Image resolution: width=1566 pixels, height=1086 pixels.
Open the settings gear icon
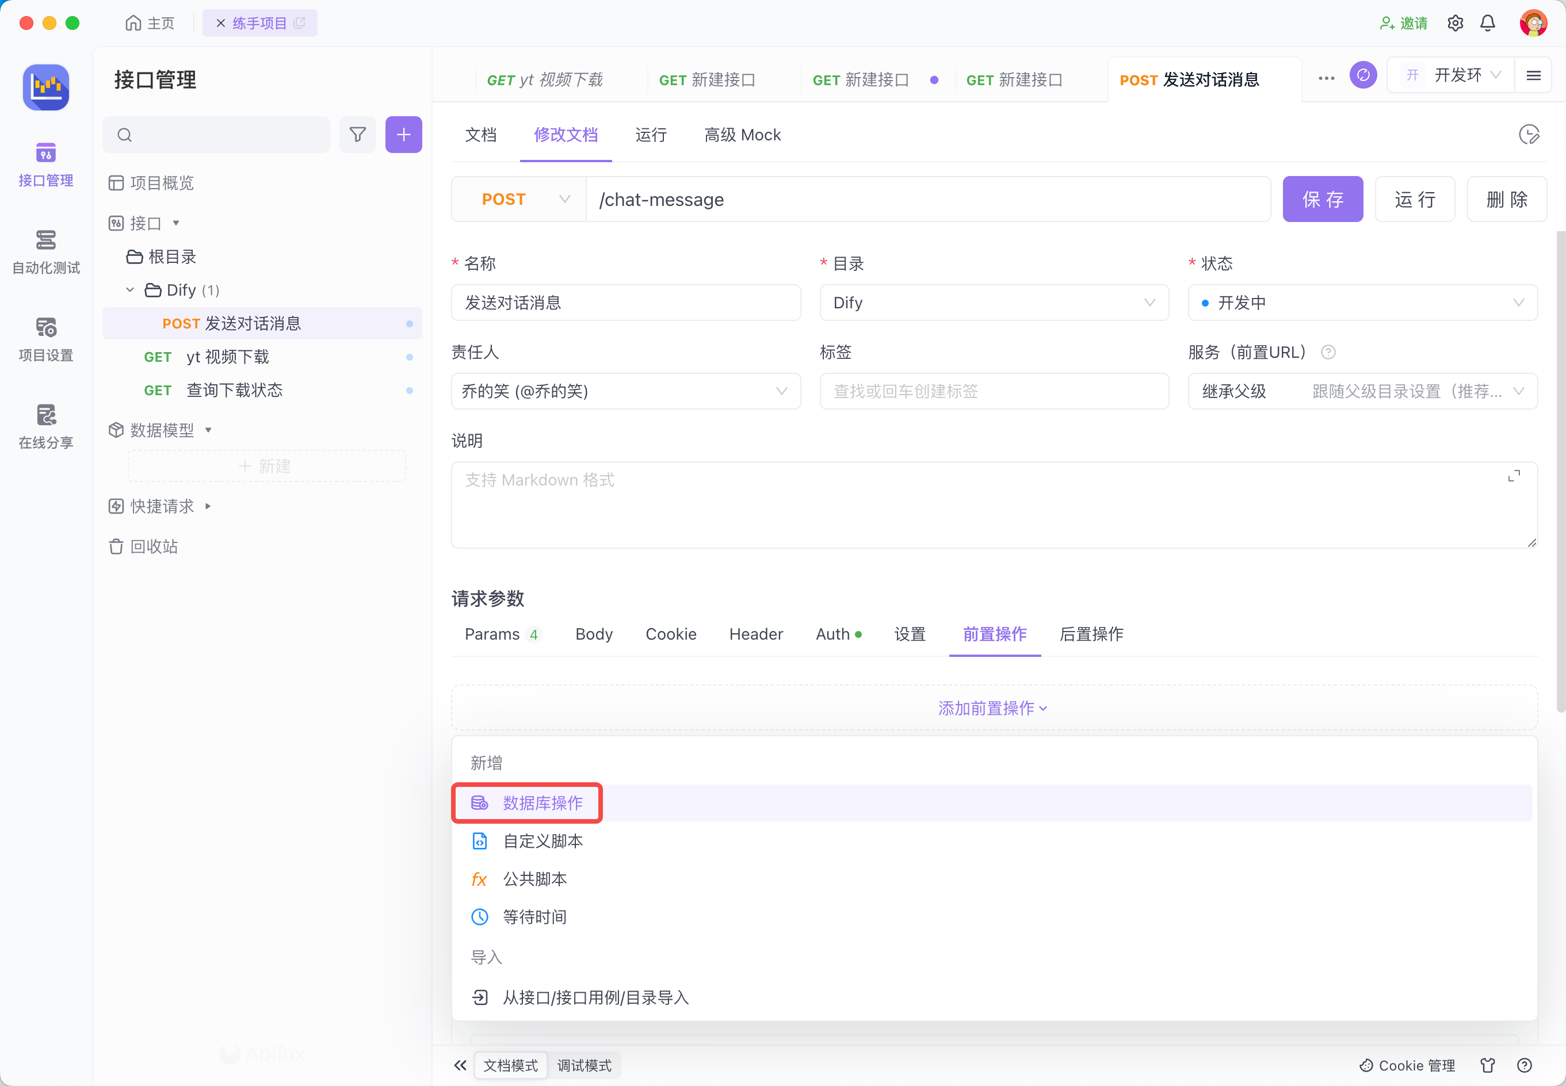click(1455, 23)
